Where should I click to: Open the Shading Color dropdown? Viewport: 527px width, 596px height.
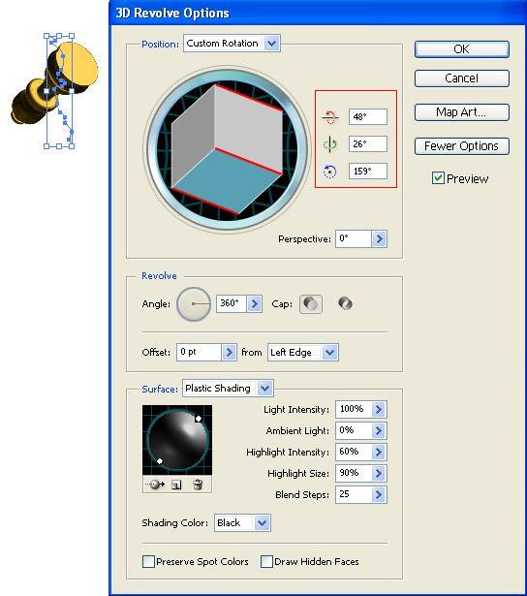point(262,523)
